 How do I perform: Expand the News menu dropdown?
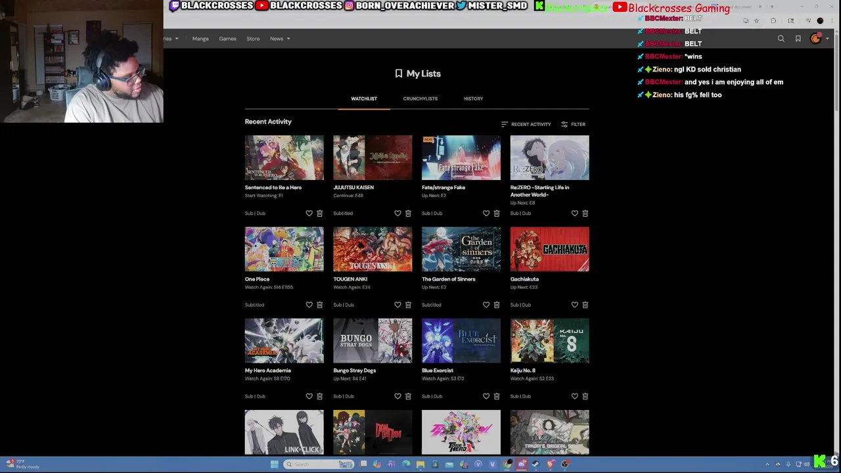[280, 39]
